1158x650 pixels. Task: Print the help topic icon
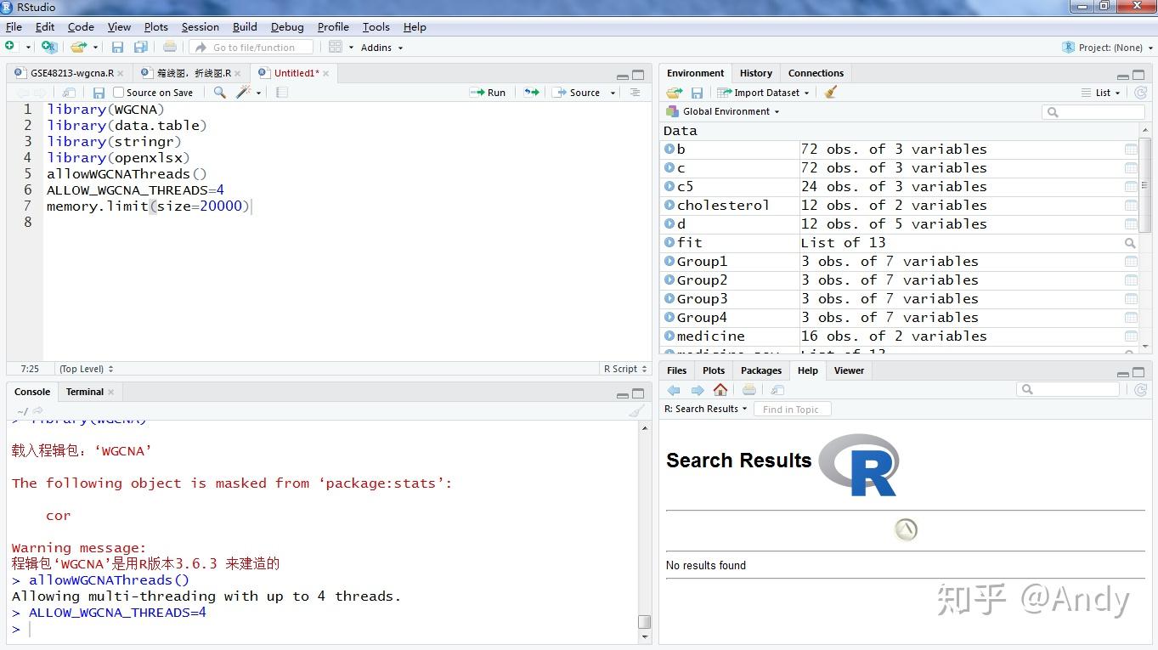click(x=749, y=390)
